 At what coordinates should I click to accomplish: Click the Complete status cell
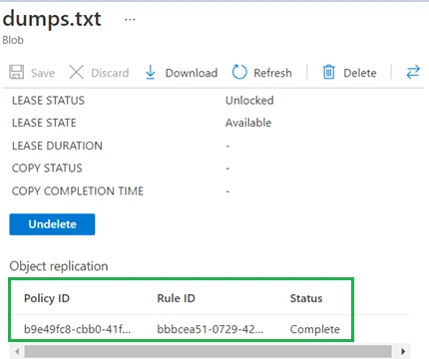[x=315, y=329]
